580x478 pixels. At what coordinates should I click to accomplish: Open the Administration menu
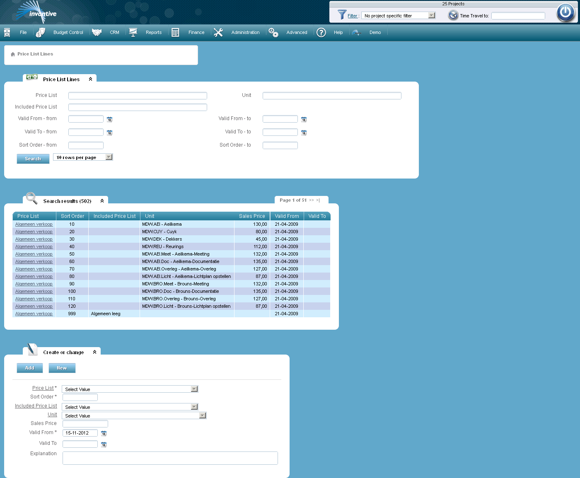pyautogui.click(x=246, y=32)
